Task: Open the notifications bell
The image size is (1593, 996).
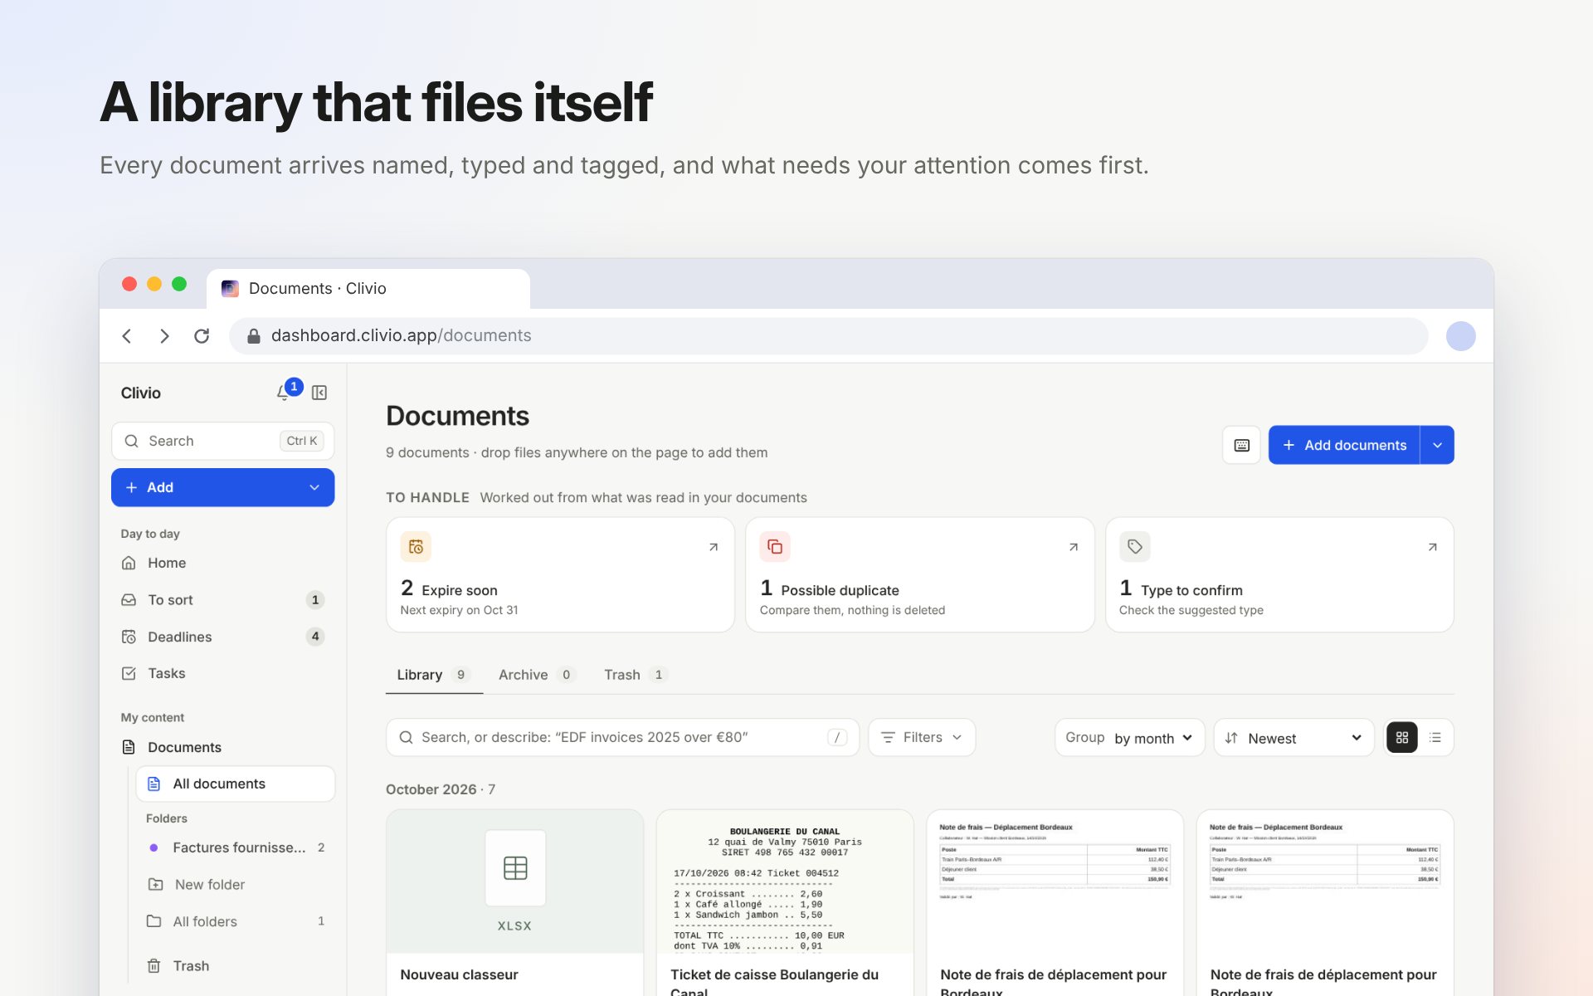Action: (284, 393)
